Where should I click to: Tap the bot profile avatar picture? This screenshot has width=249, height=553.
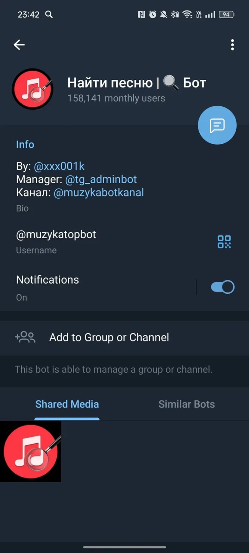pos(32,89)
